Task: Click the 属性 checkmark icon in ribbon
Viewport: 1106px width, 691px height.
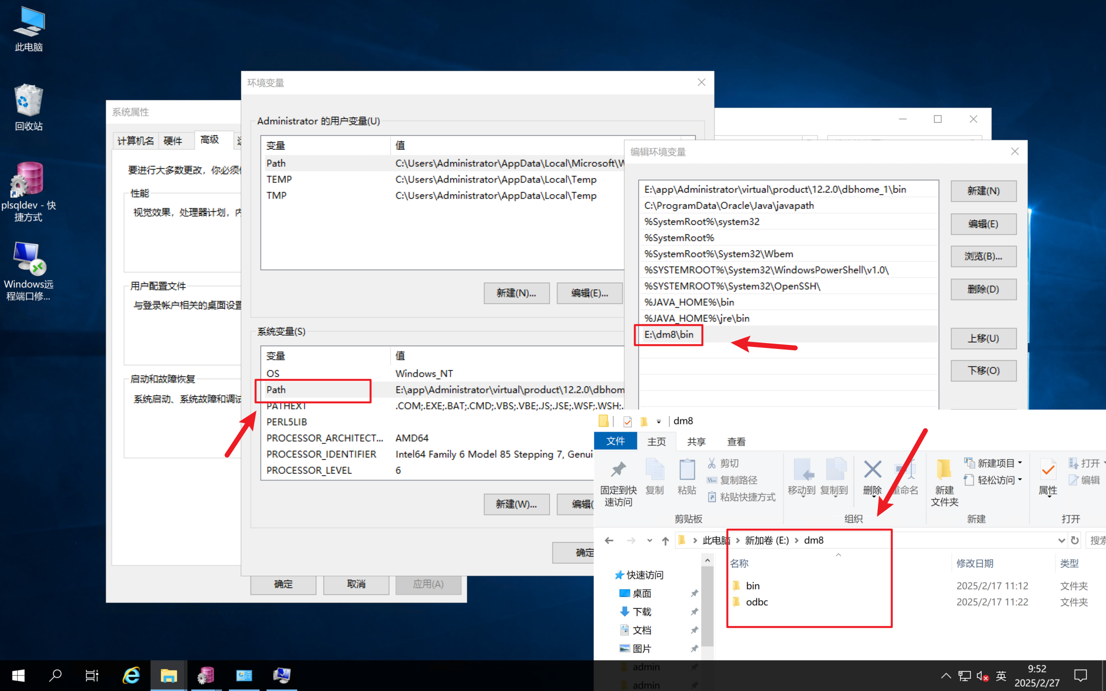Action: pyautogui.click(x=1048, y=477)
